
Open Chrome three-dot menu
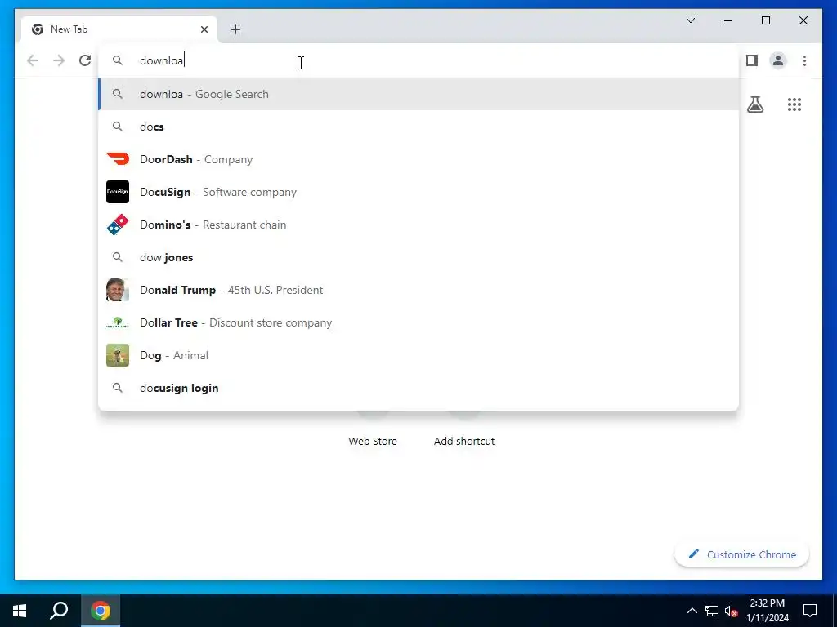coord(804,60)
